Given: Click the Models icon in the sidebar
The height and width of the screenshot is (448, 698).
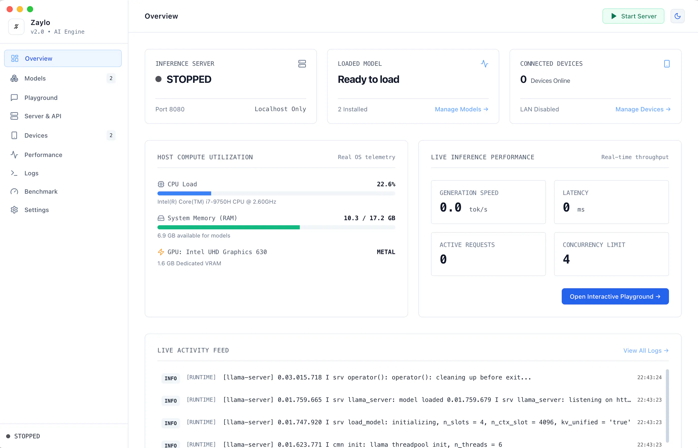Looking at the screenshot, I should tap(14, 78).
